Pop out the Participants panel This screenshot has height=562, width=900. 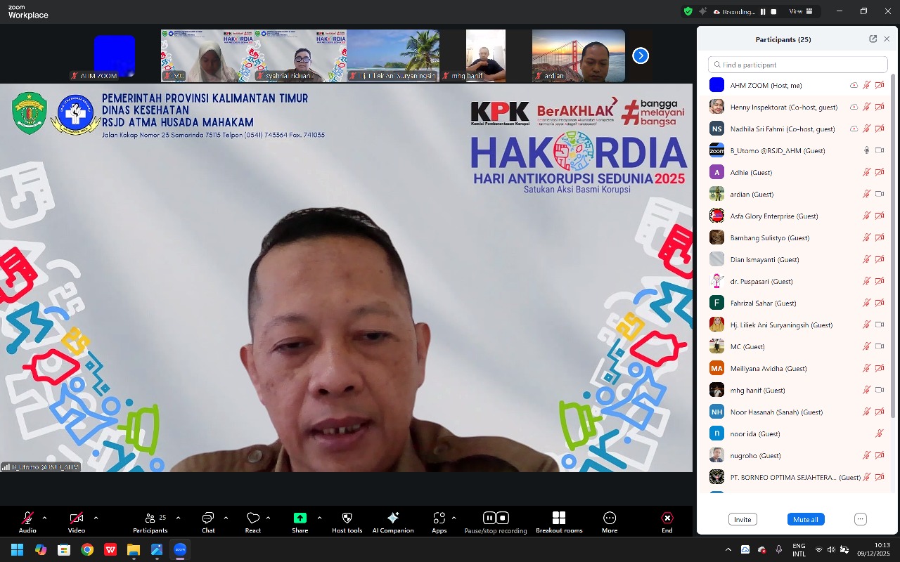(873, 39)
